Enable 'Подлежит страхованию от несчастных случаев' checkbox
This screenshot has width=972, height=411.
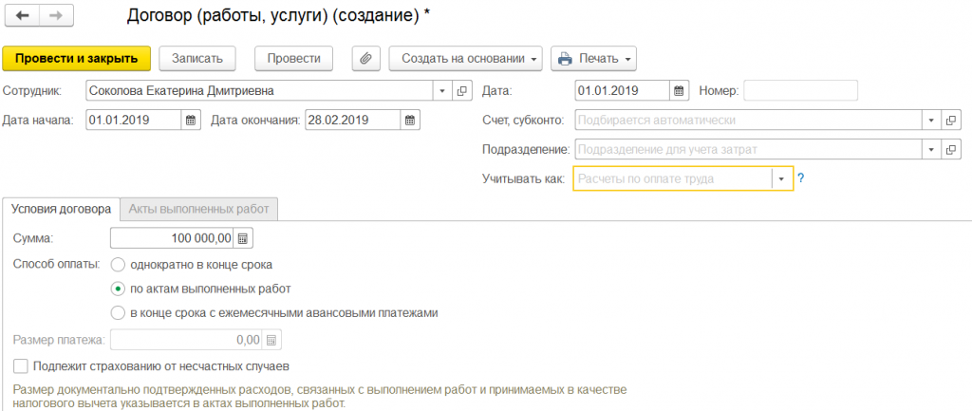click(21, 365)
